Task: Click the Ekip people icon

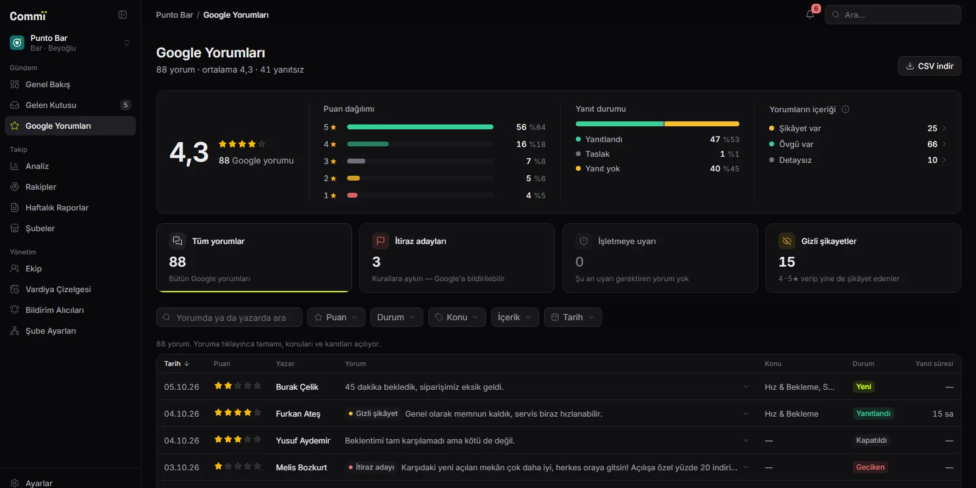Action: tap(15, 268)
